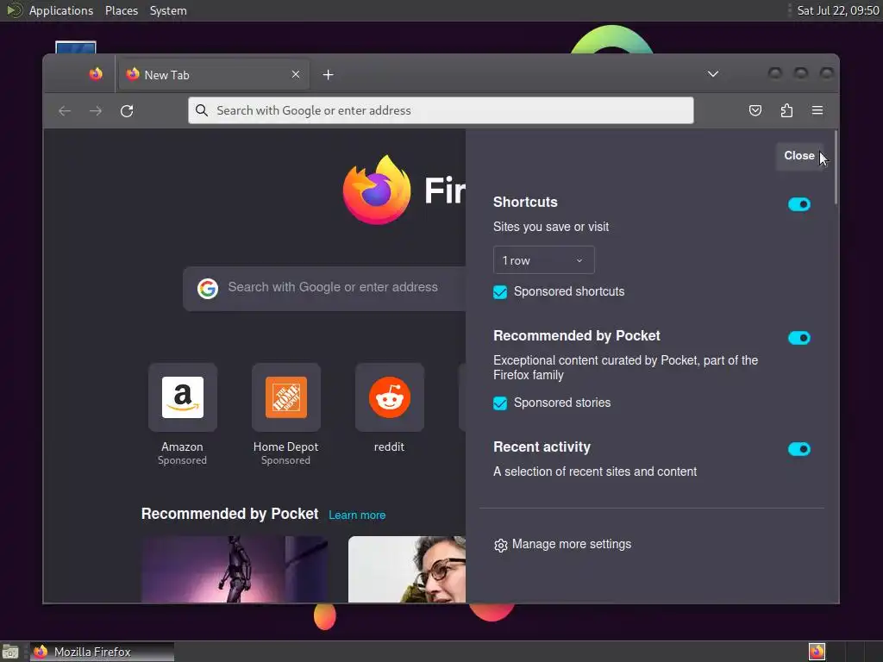Click the Amazon shortcut icon
The height and width of the screenshot is (662, 883).
183,397
